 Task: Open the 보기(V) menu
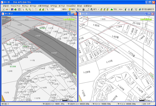62,6
